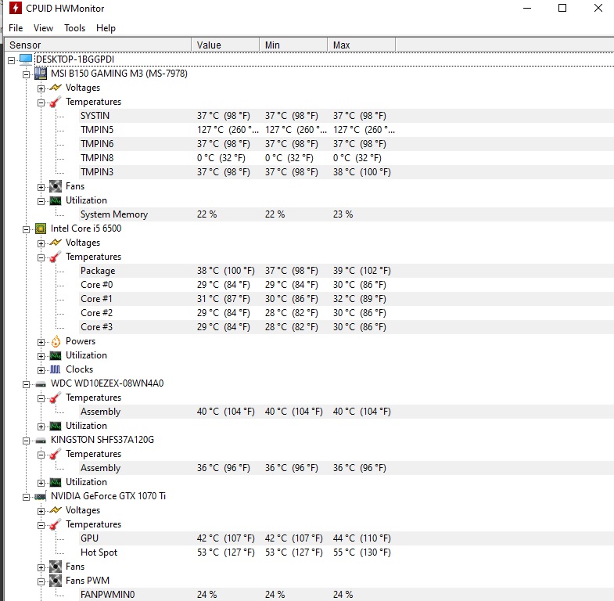Open the Tools menu
614x601 pixels.
click(74, 28)
